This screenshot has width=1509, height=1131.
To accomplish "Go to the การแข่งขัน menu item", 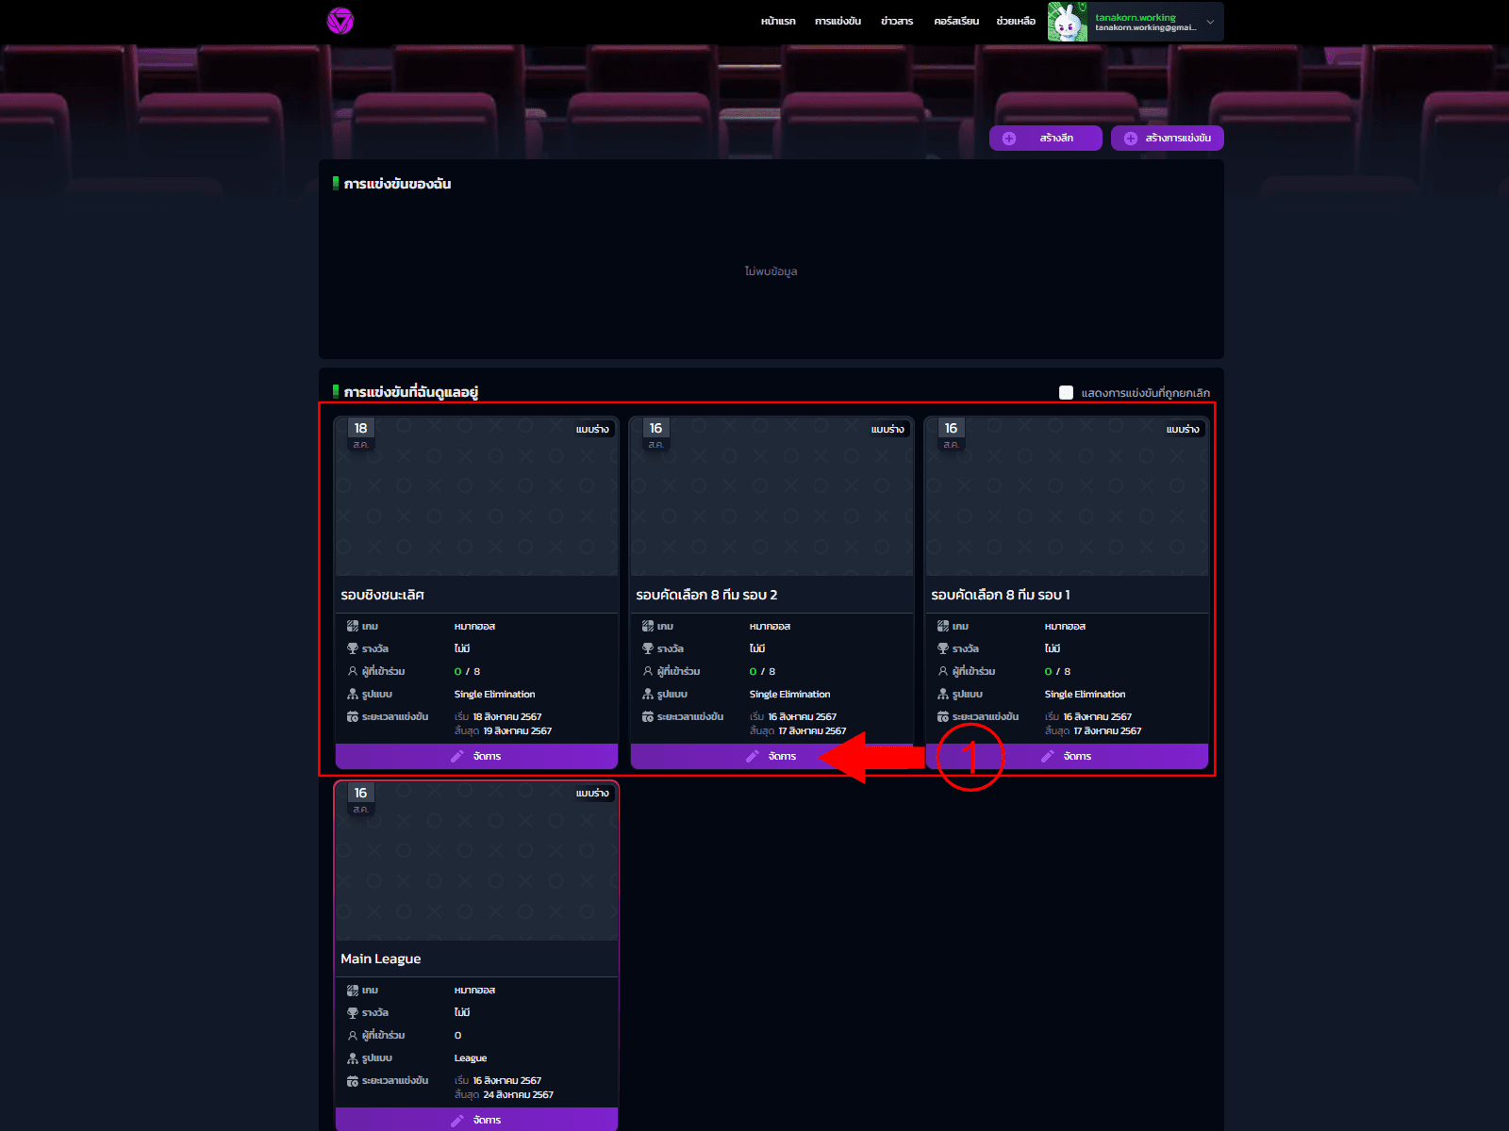I will point(837,22).
